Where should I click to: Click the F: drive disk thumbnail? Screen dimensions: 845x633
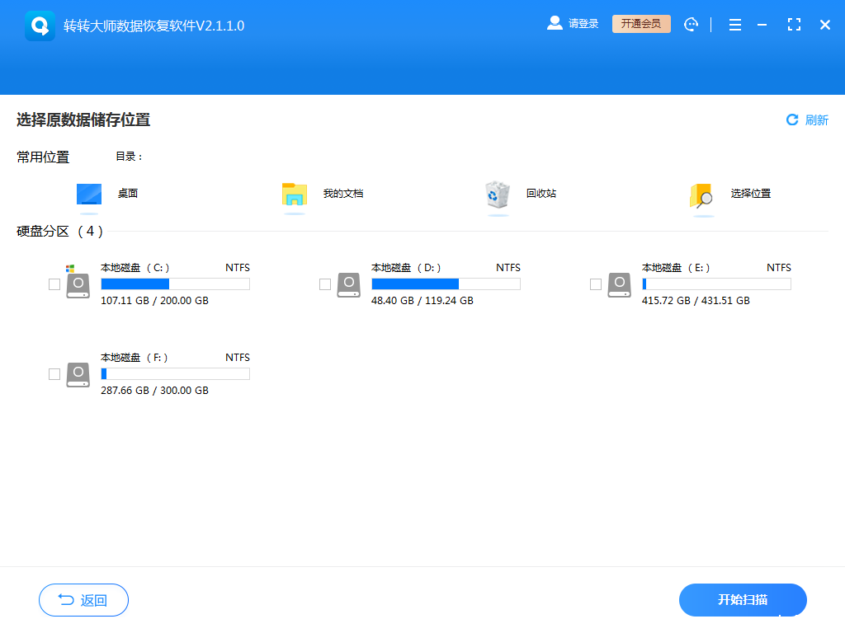78,374
